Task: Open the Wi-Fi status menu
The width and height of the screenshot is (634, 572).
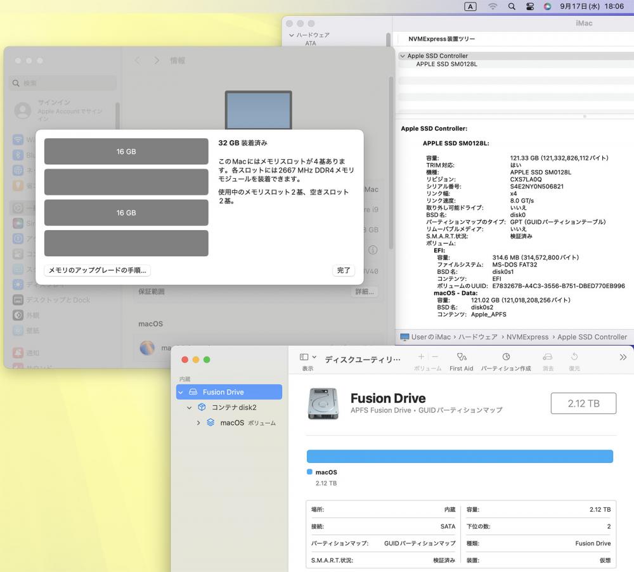Action: pyautogui.click(x=493, y=6)
